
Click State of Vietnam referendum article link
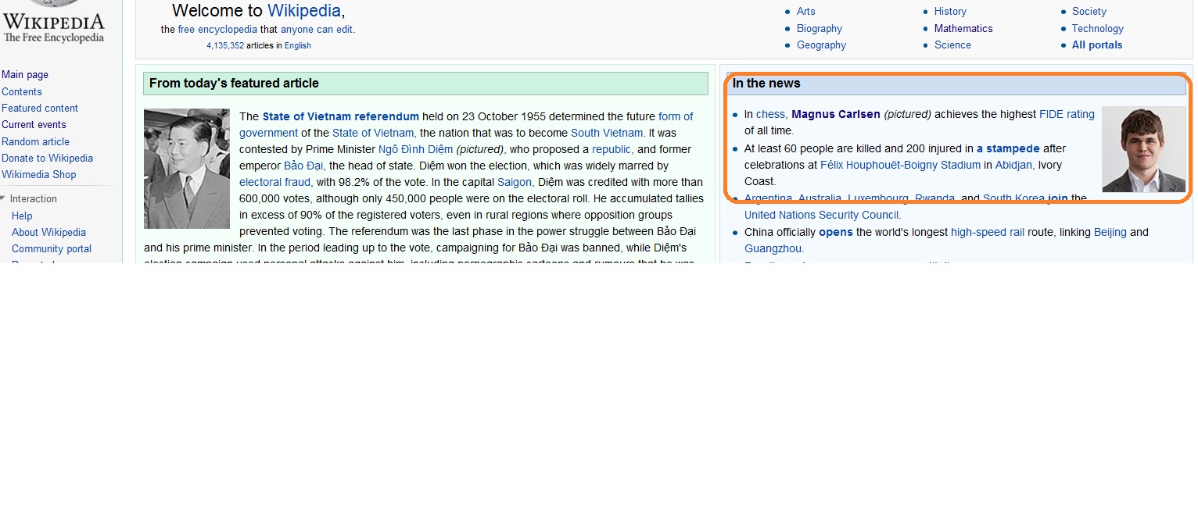340,116
